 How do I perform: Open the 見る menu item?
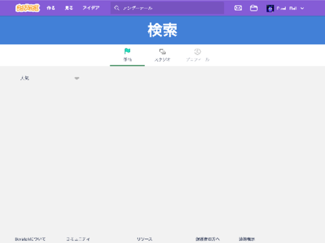pos(69,8)
